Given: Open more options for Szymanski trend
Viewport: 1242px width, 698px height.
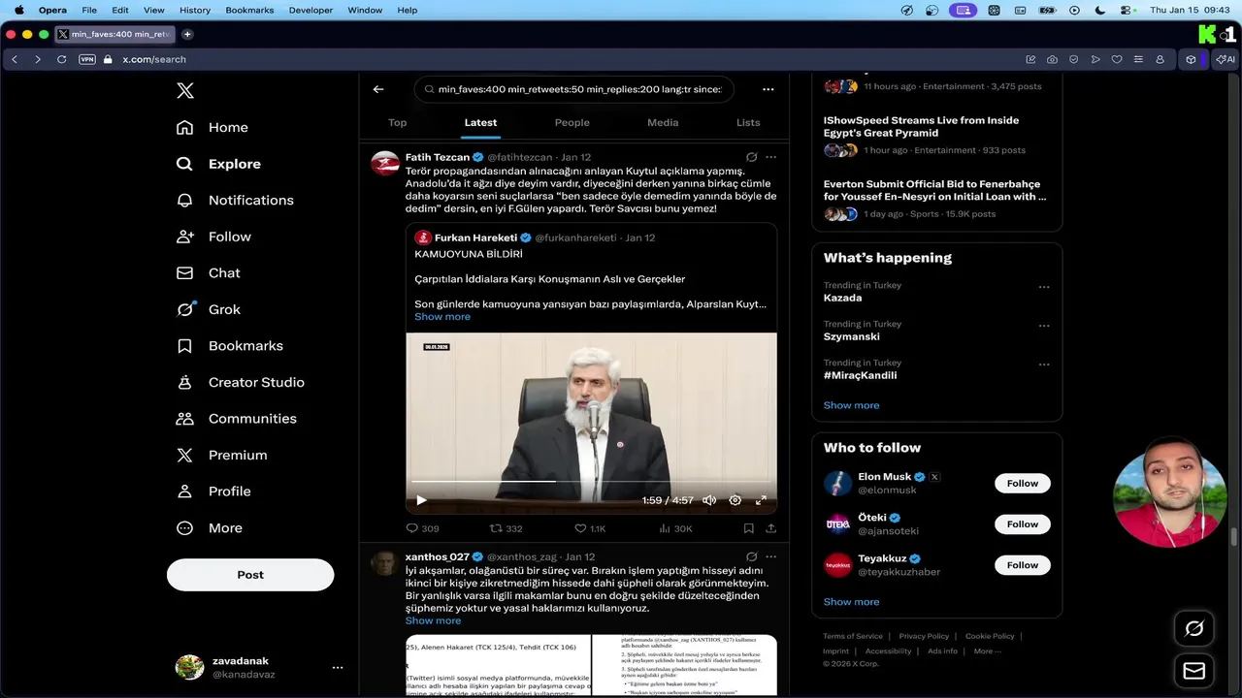Looking at the screenshot, I should point(1044,326).
